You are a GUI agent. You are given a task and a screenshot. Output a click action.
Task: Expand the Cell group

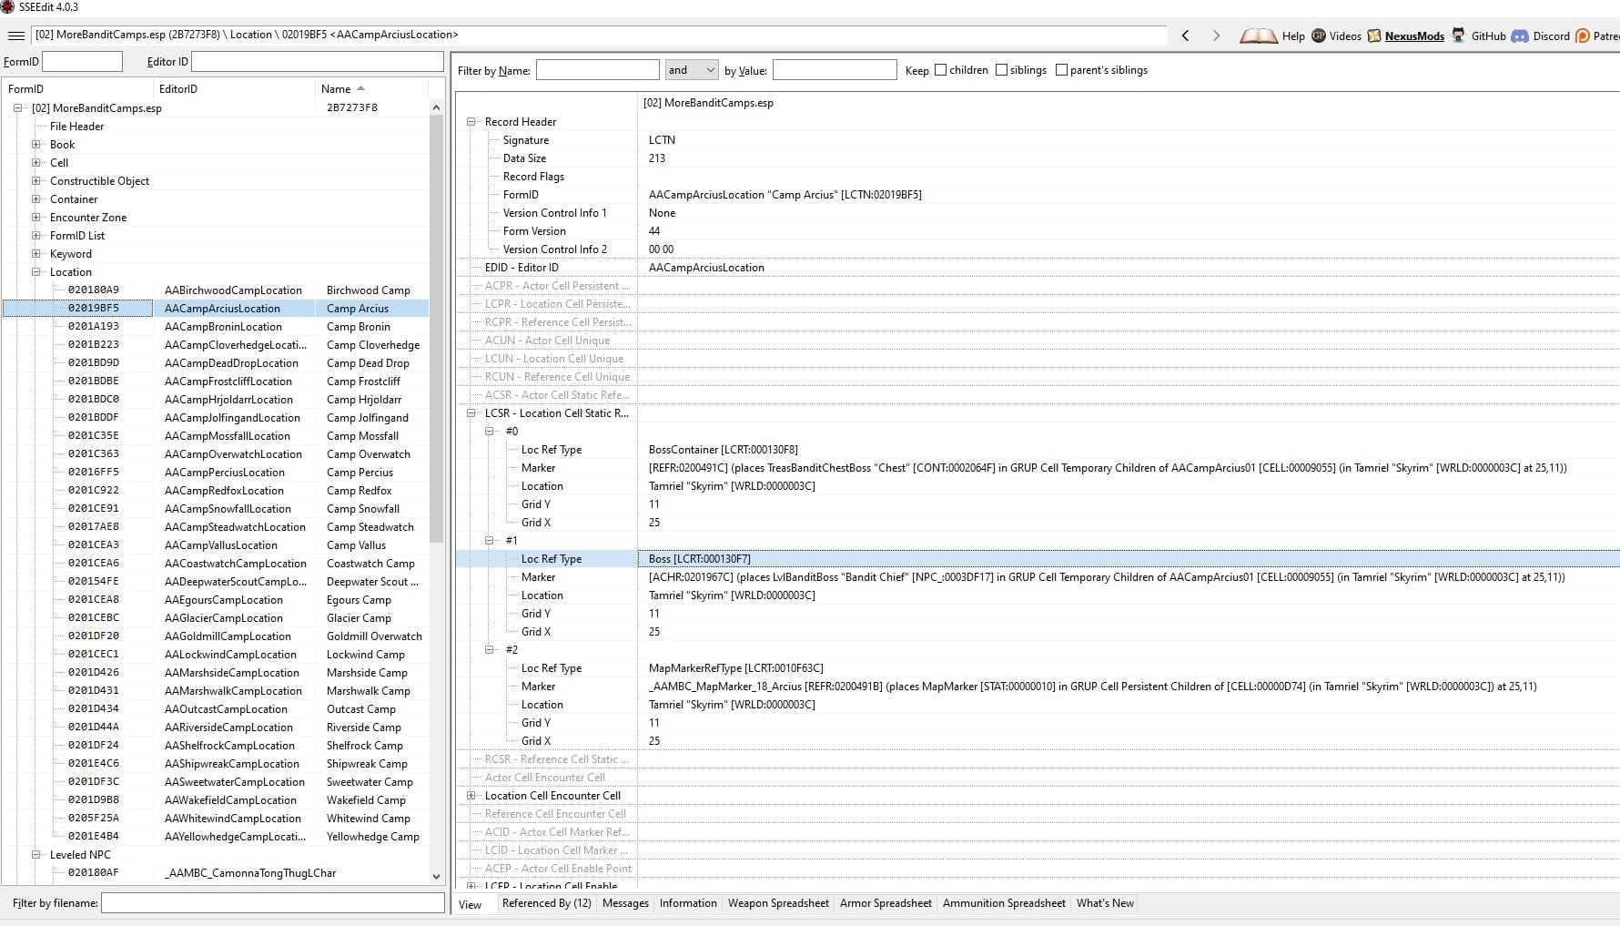[x=35, y=162]
